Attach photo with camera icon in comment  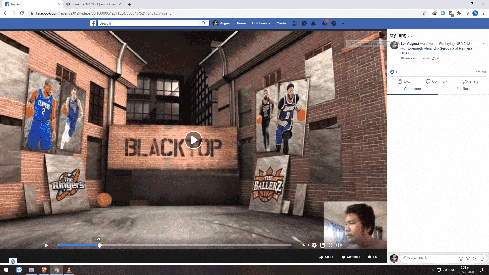468,259
